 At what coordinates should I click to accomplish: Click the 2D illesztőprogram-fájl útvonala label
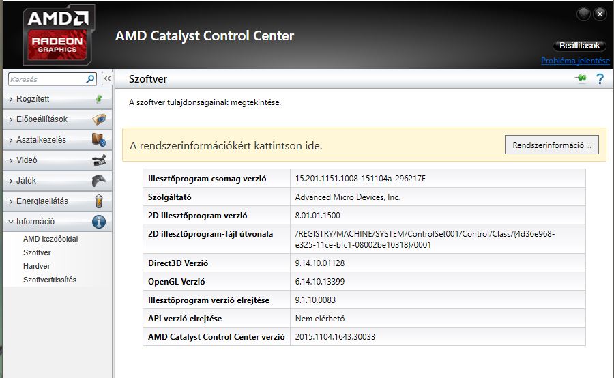tap(210, 234)
